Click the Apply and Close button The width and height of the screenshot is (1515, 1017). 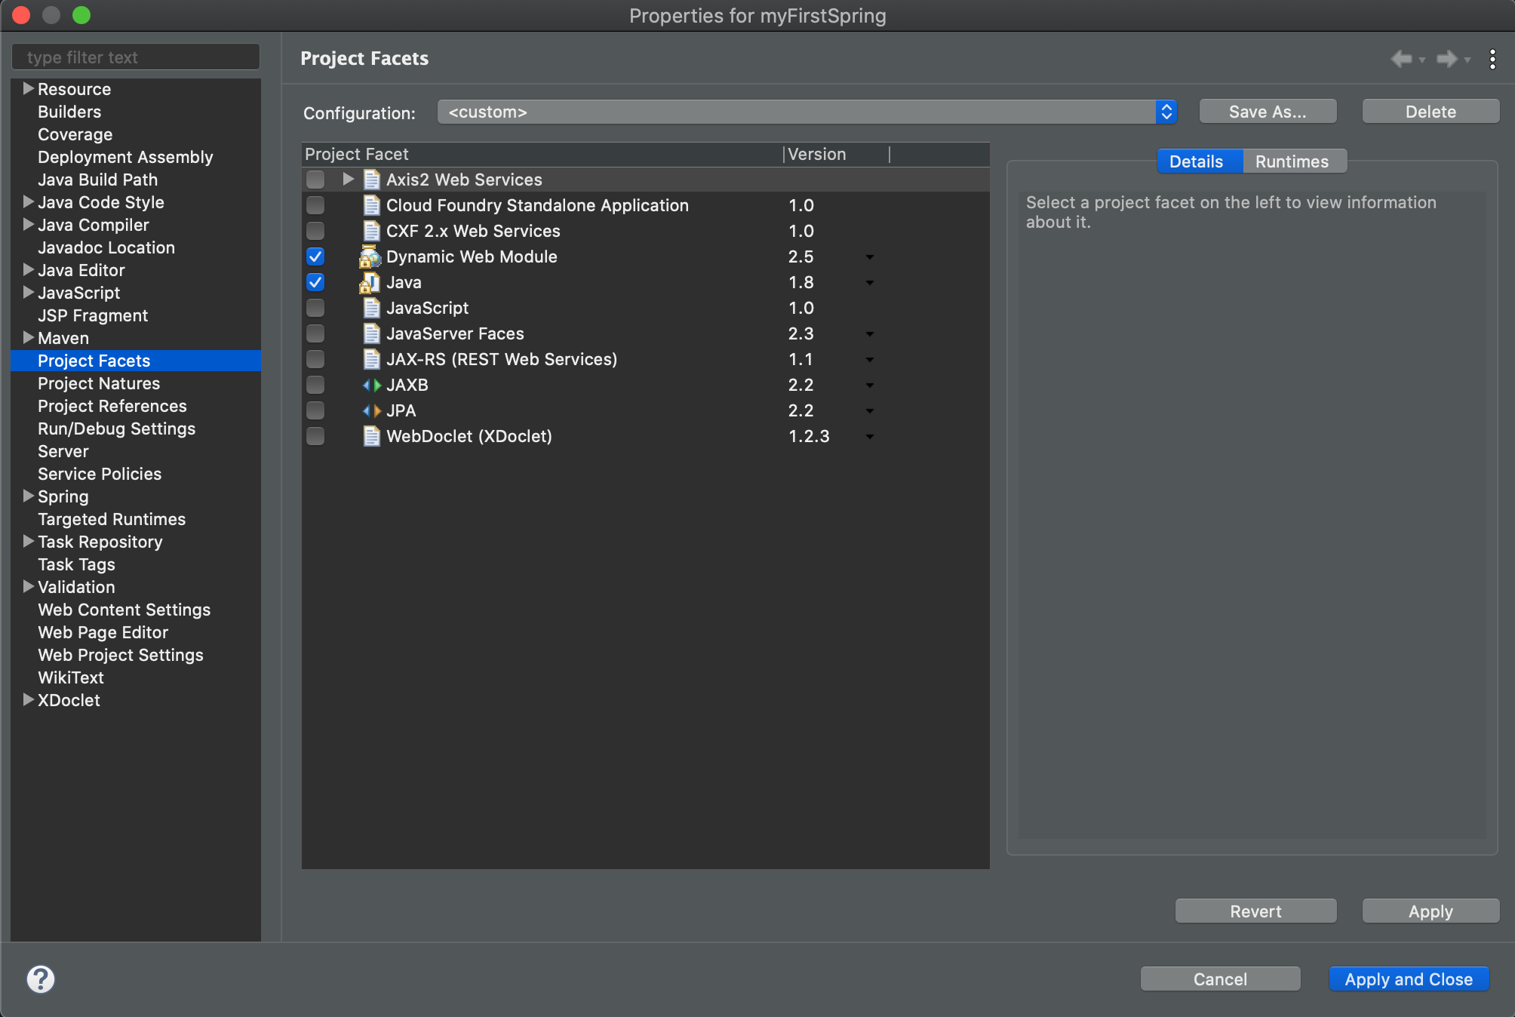(x=1408, y=979)
